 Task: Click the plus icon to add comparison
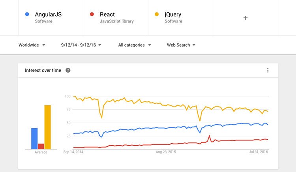(x=245, y=18)
